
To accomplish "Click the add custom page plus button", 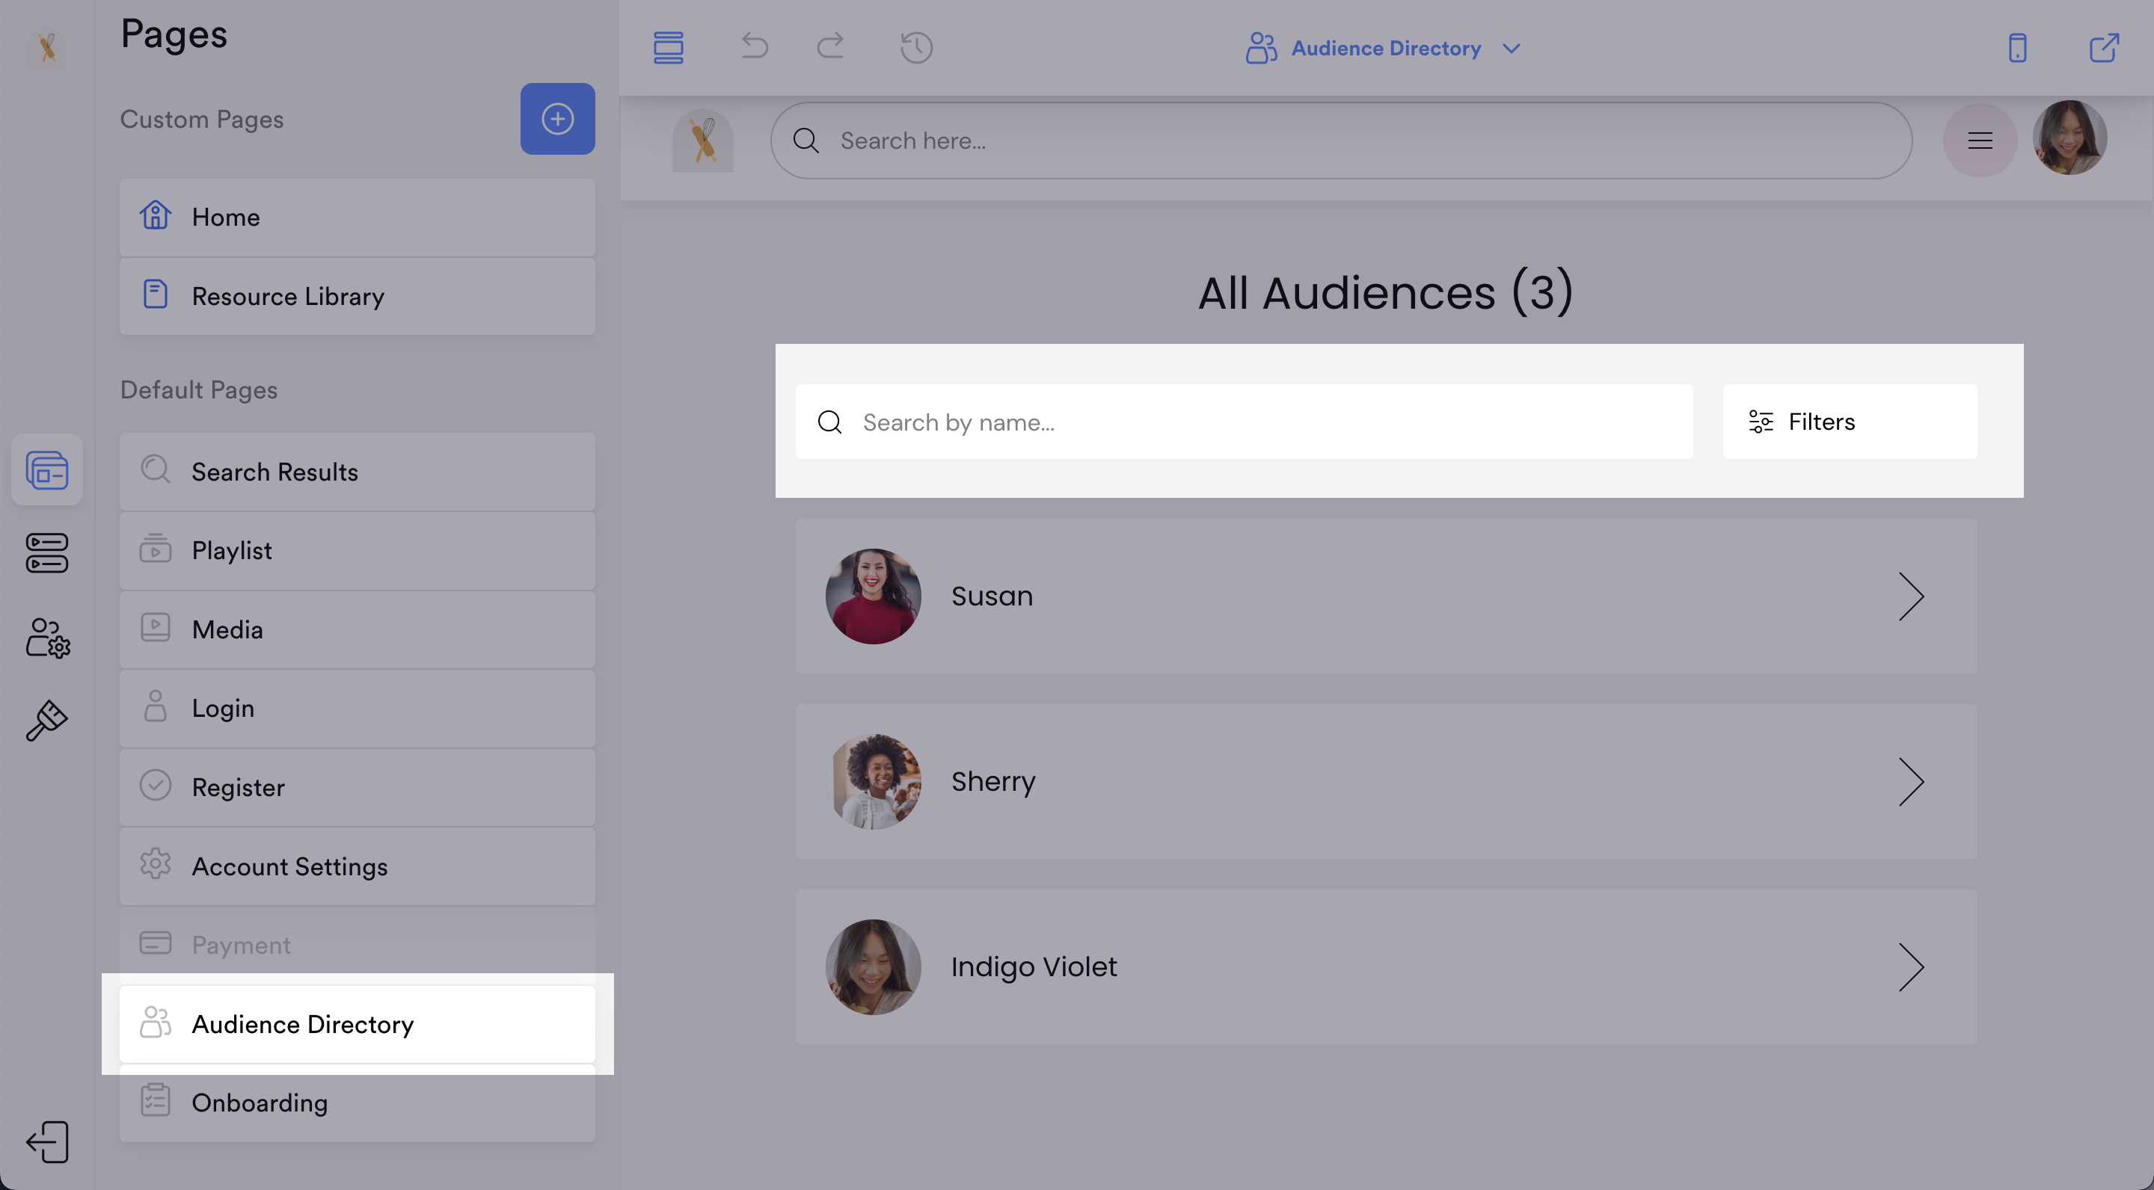I will (x=557, y=119).
